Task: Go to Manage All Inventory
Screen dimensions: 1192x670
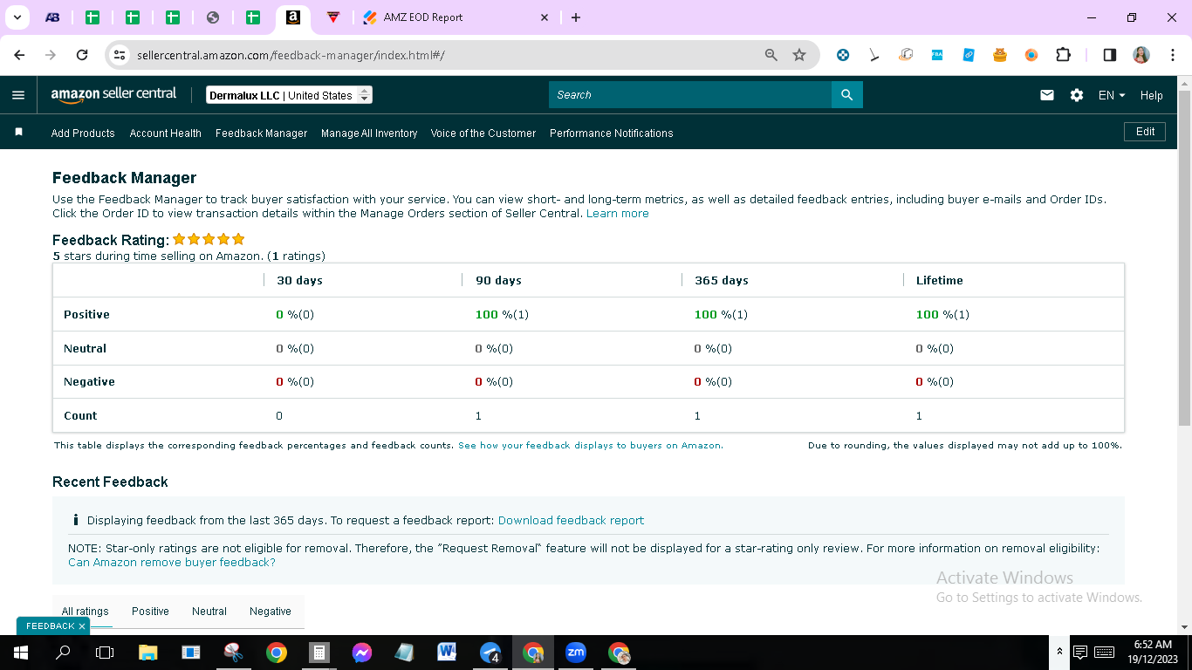Action: tap(369, 133)
